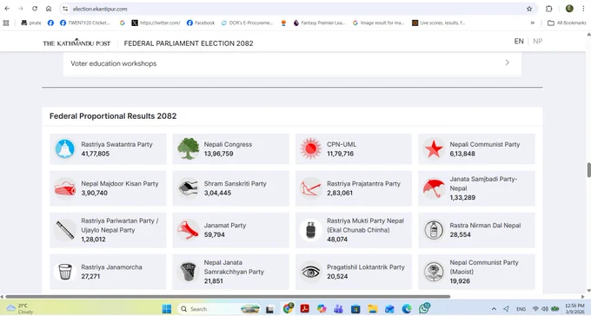
Task: Click Rastra Nirman Dal Nepal bottle icon
Action: point(434,230)
